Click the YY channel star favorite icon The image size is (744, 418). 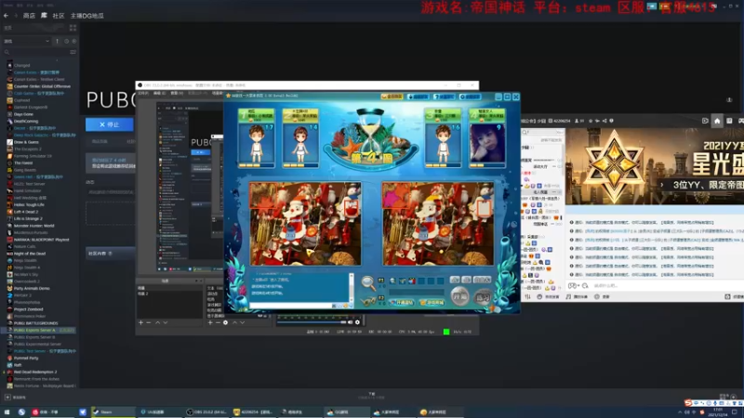click(x=591, y=121)
